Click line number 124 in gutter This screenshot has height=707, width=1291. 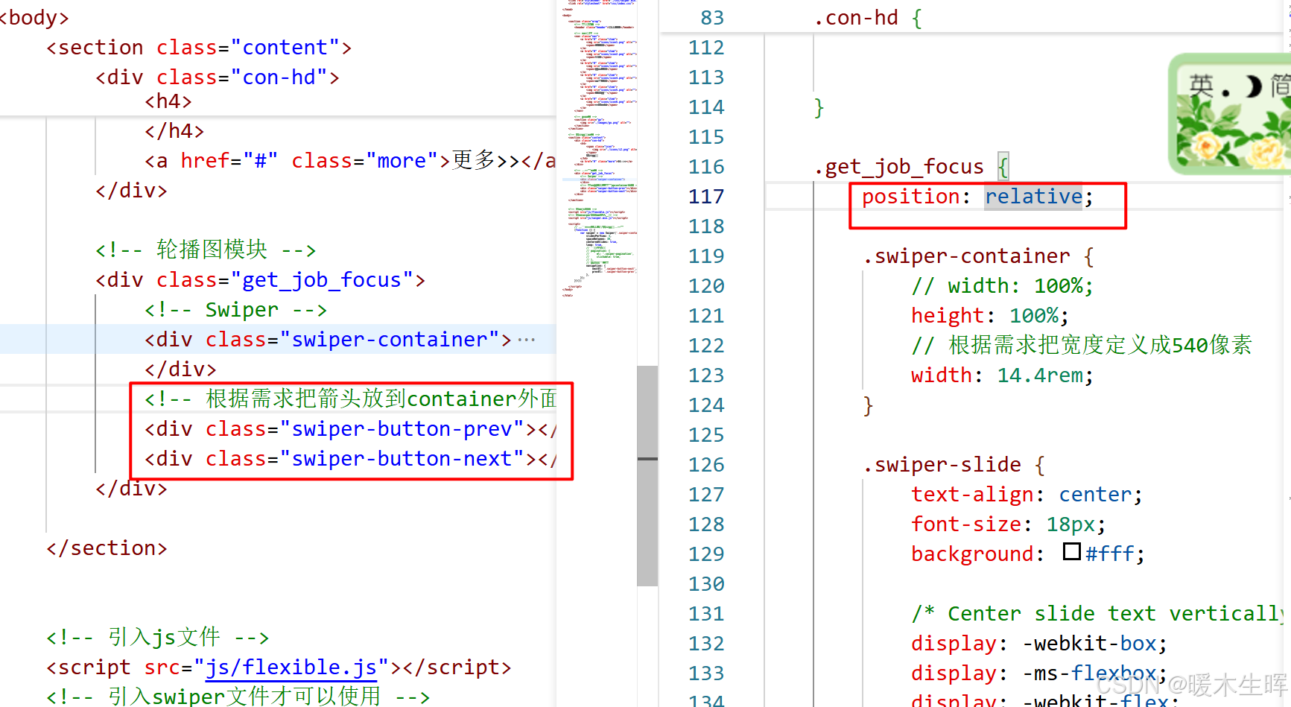[x=706, y=405]
